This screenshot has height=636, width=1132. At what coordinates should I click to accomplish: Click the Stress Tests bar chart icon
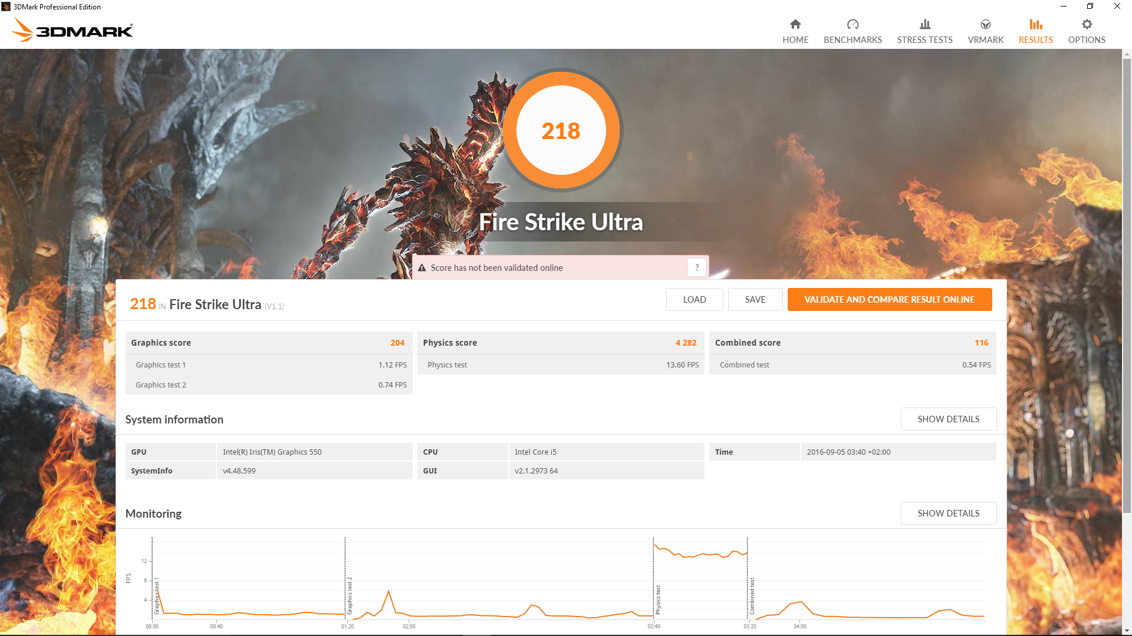pyautogui.click(x=924, y=24)
